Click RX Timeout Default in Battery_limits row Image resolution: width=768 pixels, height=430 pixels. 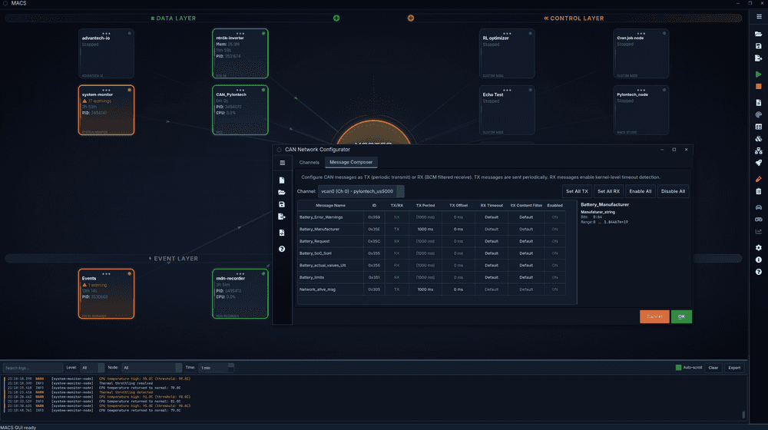(492, 277)
